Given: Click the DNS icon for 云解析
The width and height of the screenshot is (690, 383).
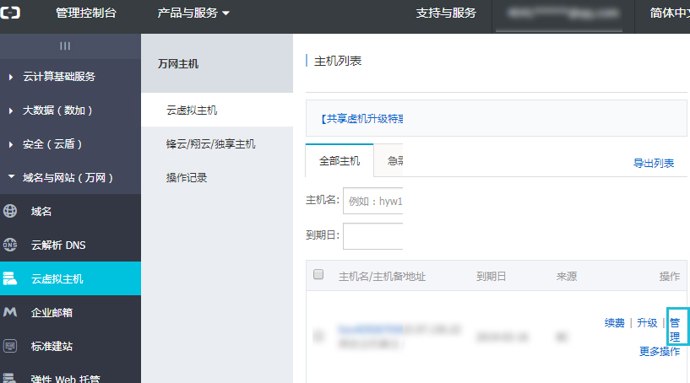Looking at the screenshot, I should click(x=10, y=245).
